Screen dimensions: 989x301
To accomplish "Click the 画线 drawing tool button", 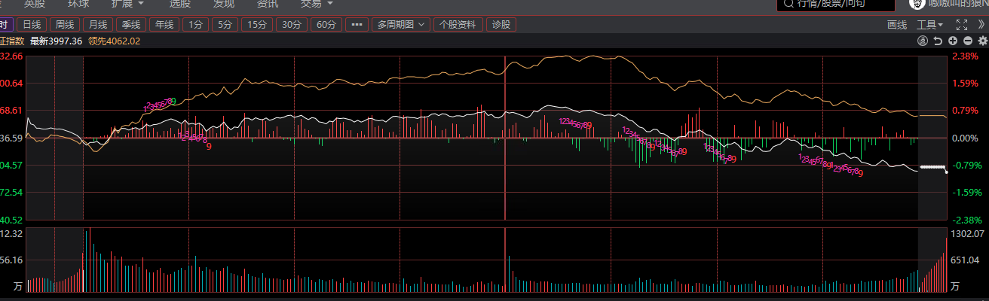I will (897, 25).
